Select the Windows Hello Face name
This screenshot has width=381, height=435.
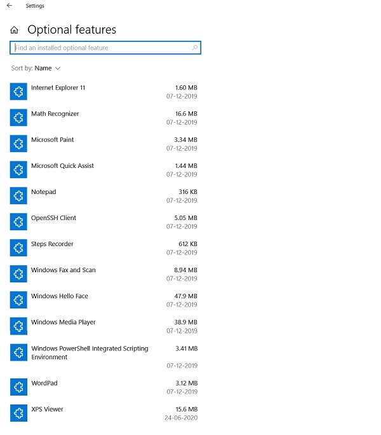click(x=60, y=296)
